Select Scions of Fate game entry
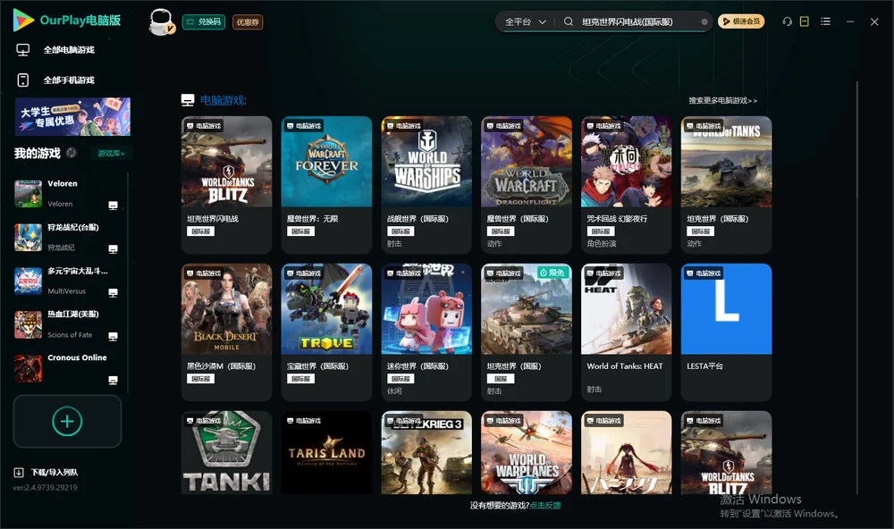 (x=69, y=324)
